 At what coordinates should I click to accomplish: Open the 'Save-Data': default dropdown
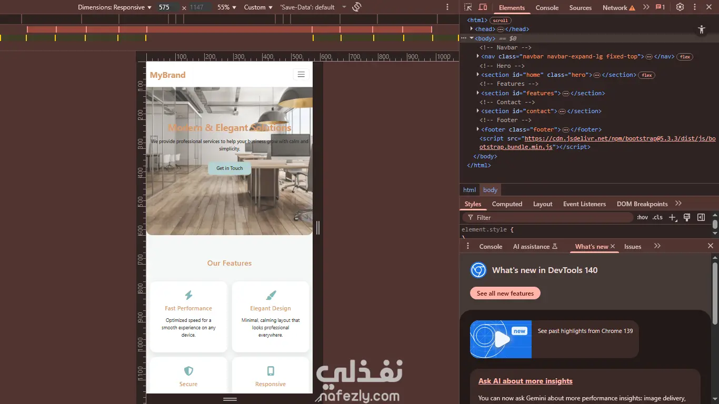coord(313,7)
